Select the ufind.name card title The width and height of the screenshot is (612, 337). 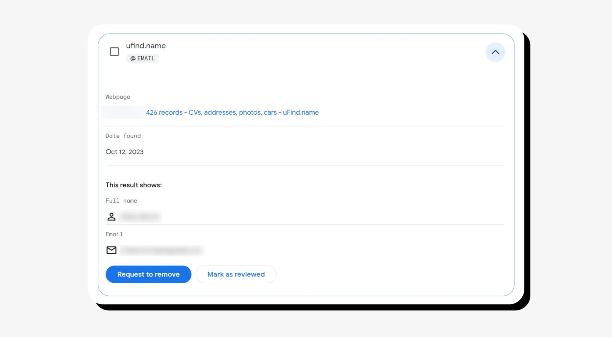[x=146, y=45]
